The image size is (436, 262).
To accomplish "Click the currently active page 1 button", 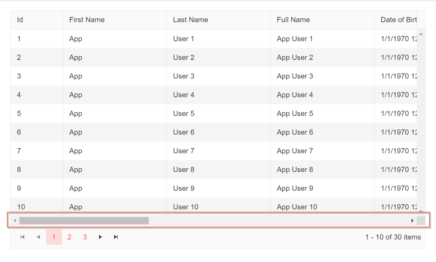I will pos(54,237).
